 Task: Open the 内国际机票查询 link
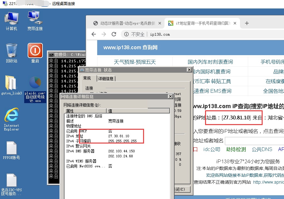(212, 72)
